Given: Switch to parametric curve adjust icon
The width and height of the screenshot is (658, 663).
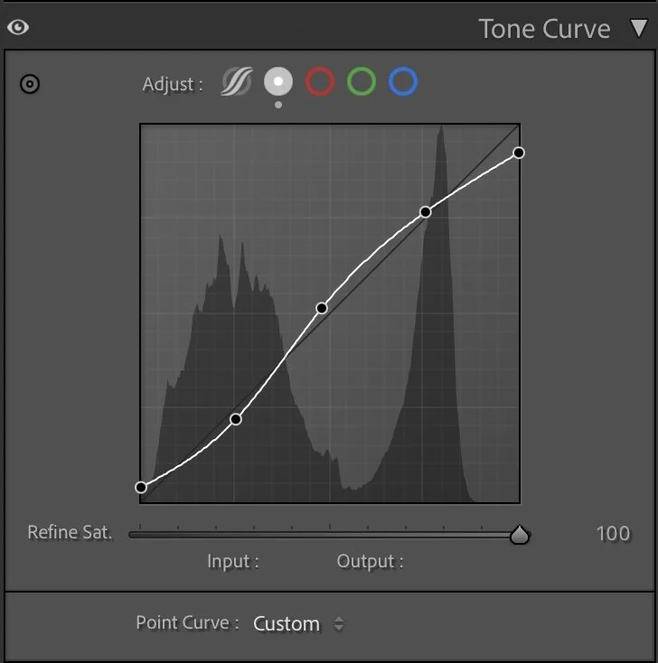Looking at the screenshot, I should 237,81.
